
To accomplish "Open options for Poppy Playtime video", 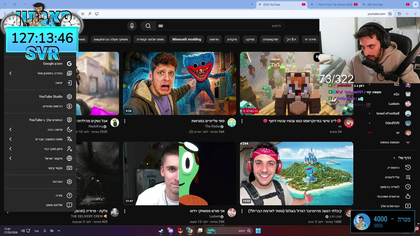I will click(125, 121).
